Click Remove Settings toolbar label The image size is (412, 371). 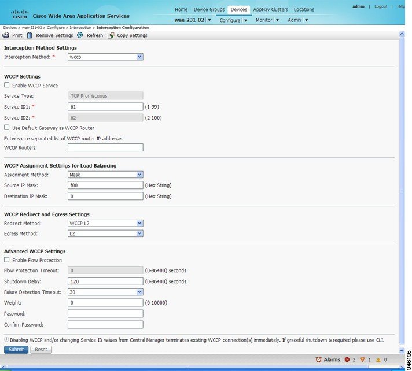54,35
